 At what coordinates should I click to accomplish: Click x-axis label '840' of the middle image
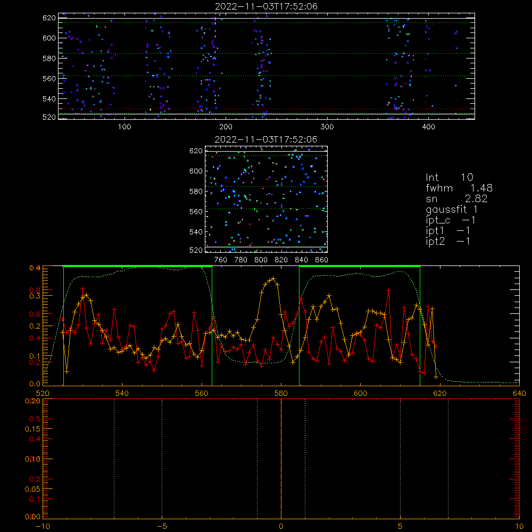click(x=301, y=260)
